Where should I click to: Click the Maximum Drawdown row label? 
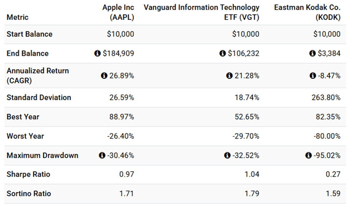(42, 156)
